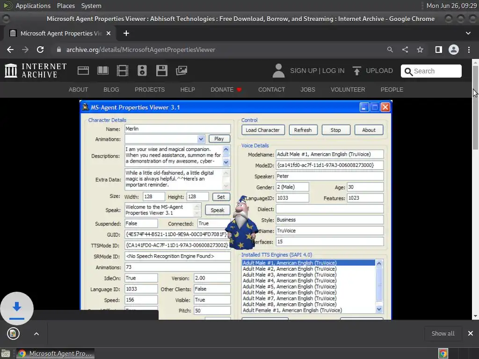Expand the download item options chevron
The image size is (479, 359).
[x=36, y=334]
